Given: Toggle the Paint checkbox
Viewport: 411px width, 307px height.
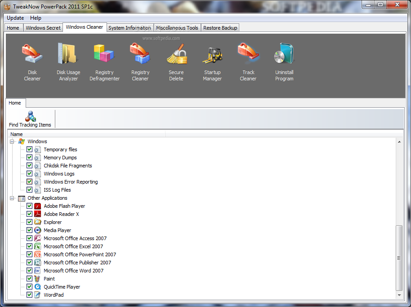Looking at the screenshot, I should (29, 278).
